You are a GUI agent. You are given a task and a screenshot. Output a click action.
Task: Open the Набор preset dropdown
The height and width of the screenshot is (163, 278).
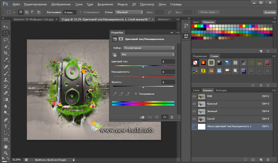(149, 48)
